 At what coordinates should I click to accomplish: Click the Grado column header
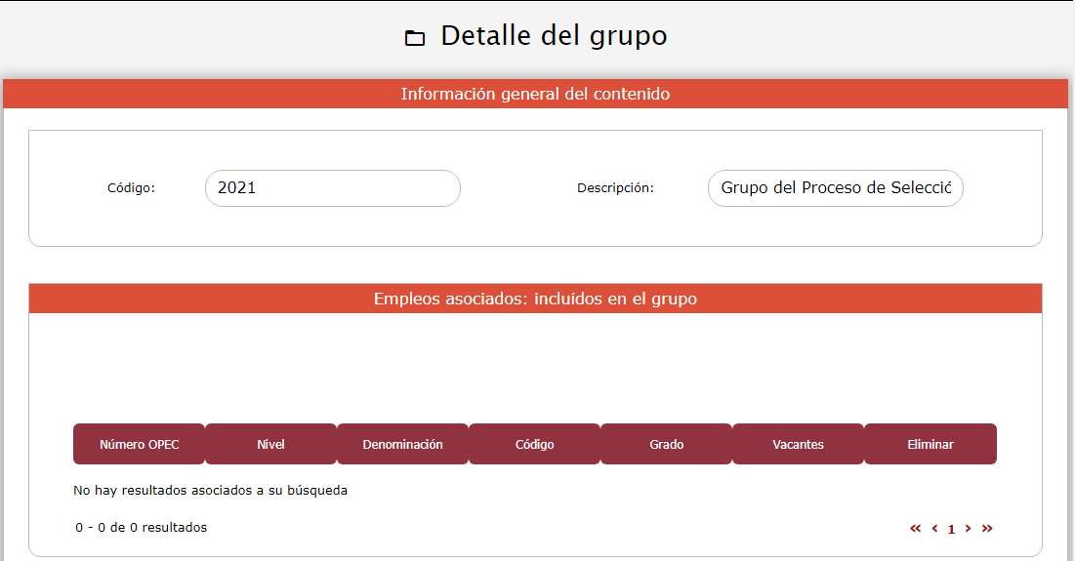coord(666,444)
